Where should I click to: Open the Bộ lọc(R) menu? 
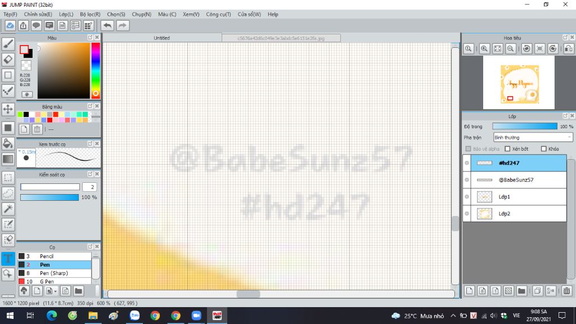coord(90,14)
